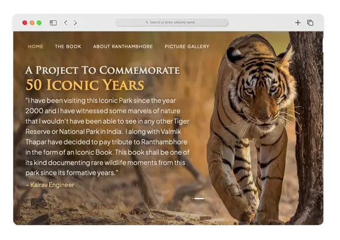Open the HOME menu item
Screen dimensions: 340x240
coord(35,46)
